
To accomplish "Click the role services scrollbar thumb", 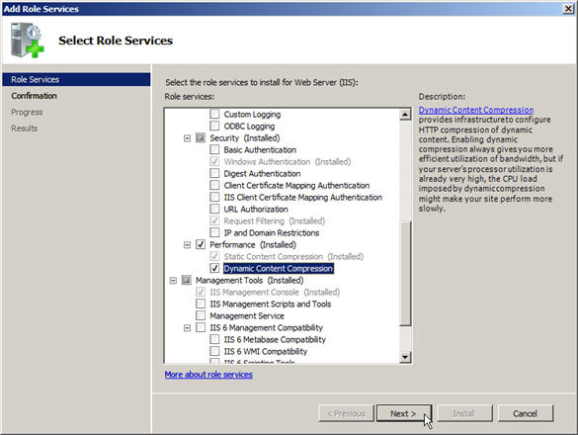I will coord(405,274).
